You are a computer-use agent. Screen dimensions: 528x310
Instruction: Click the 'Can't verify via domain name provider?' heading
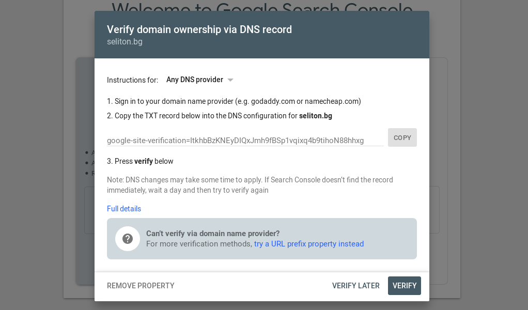point(213,234)
